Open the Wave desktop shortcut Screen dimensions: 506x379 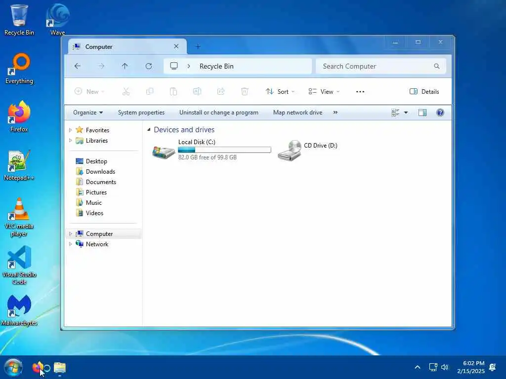point(58,20)
